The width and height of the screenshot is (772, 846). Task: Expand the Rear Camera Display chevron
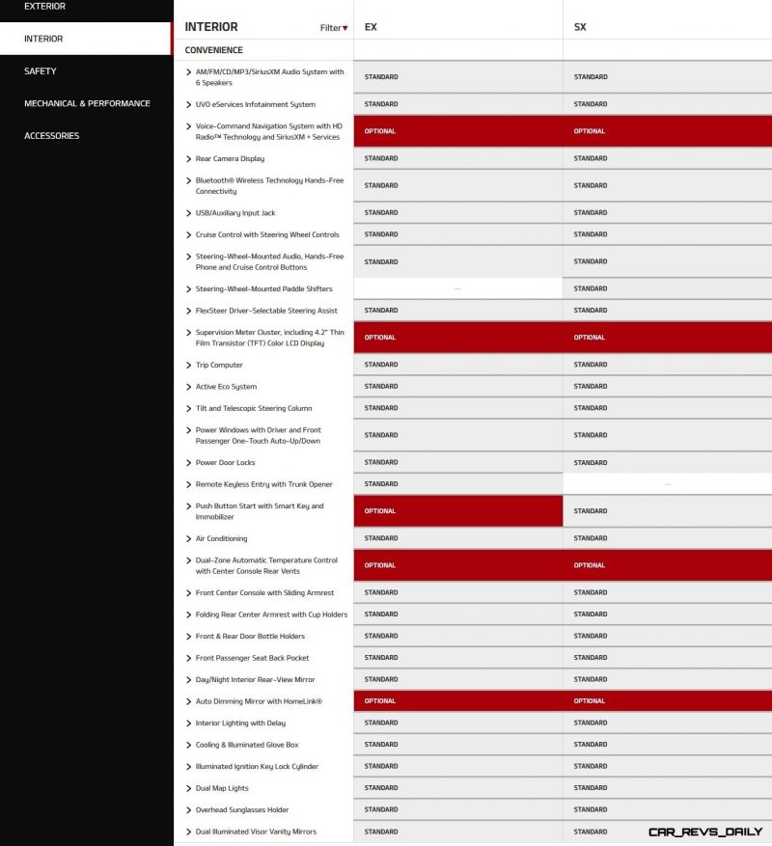pos(188,158)
